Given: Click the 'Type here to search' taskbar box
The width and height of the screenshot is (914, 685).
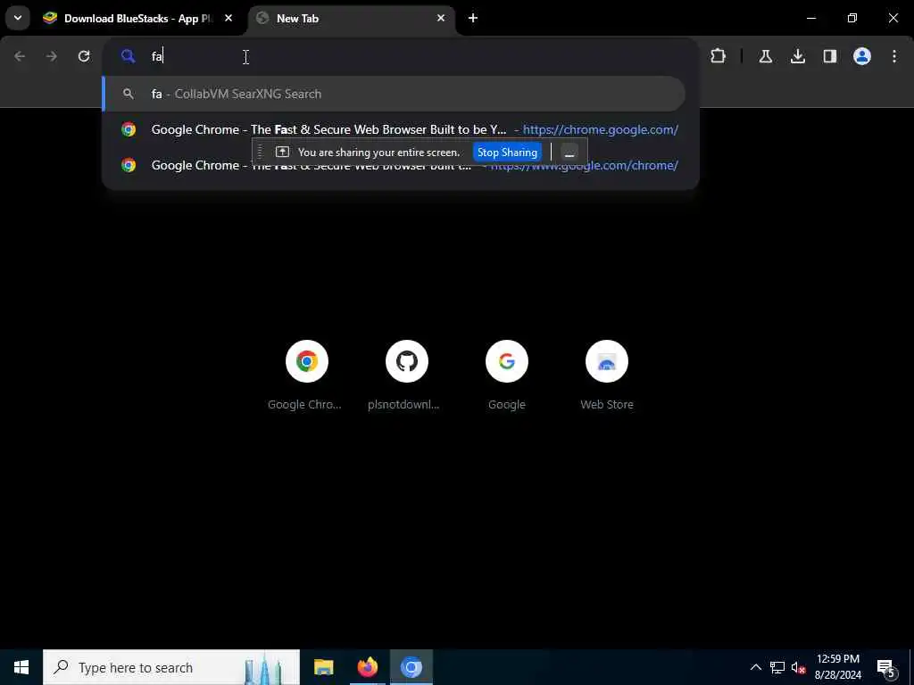Looking at the screenshot, I should (171, 667).
